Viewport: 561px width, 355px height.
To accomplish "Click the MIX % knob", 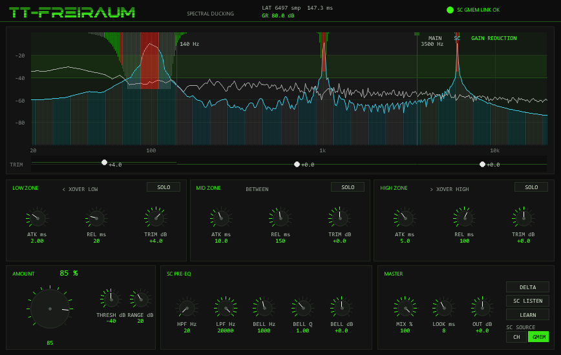I will [x=405, y=308].
